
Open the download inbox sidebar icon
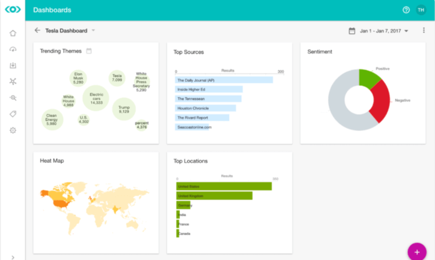coord(13,66)
